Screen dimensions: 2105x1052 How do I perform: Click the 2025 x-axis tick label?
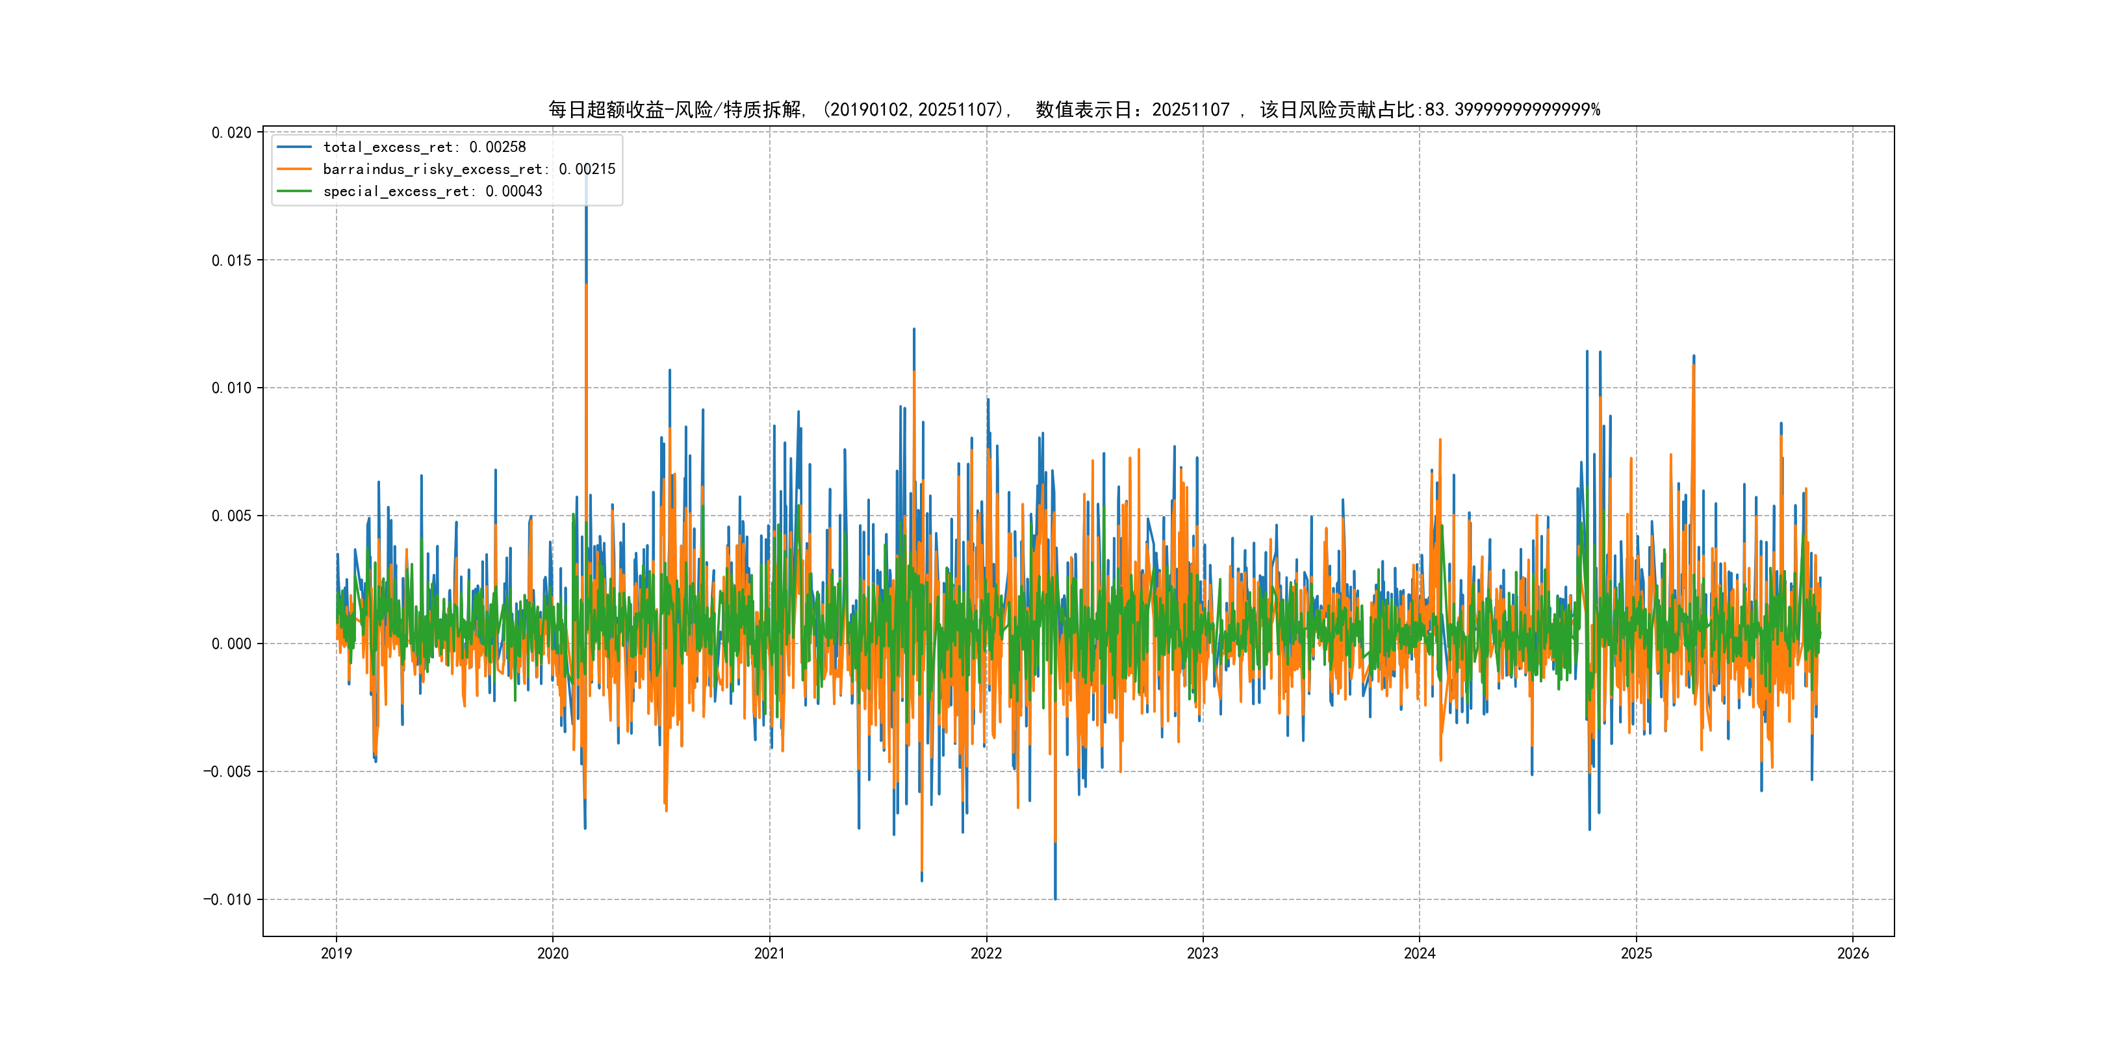coord(1636,953)
